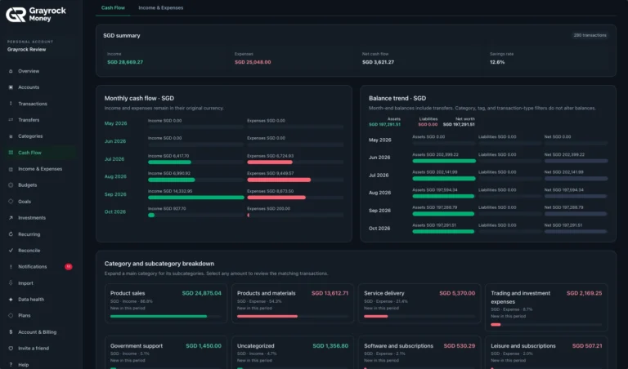Open the Jul 2026 cash flow month

pos(114,159)
